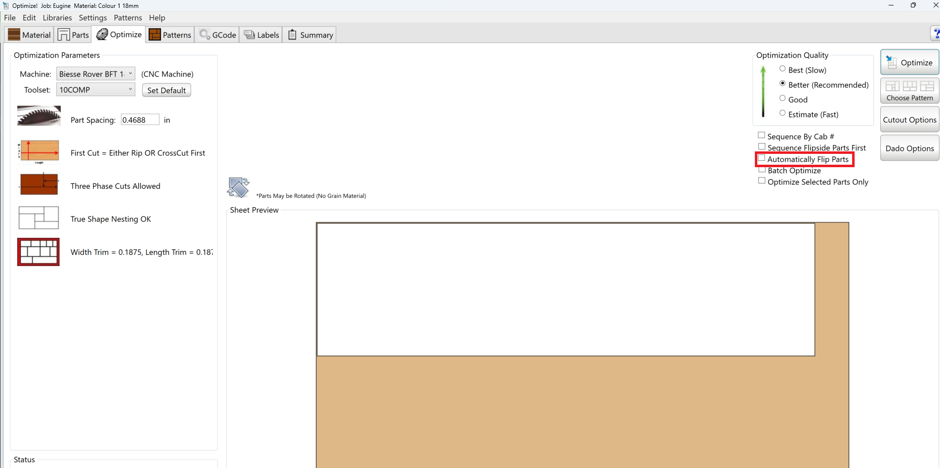940x468 pixels.
Task: Click the Part Spacing input field
Action: point(140,120)
